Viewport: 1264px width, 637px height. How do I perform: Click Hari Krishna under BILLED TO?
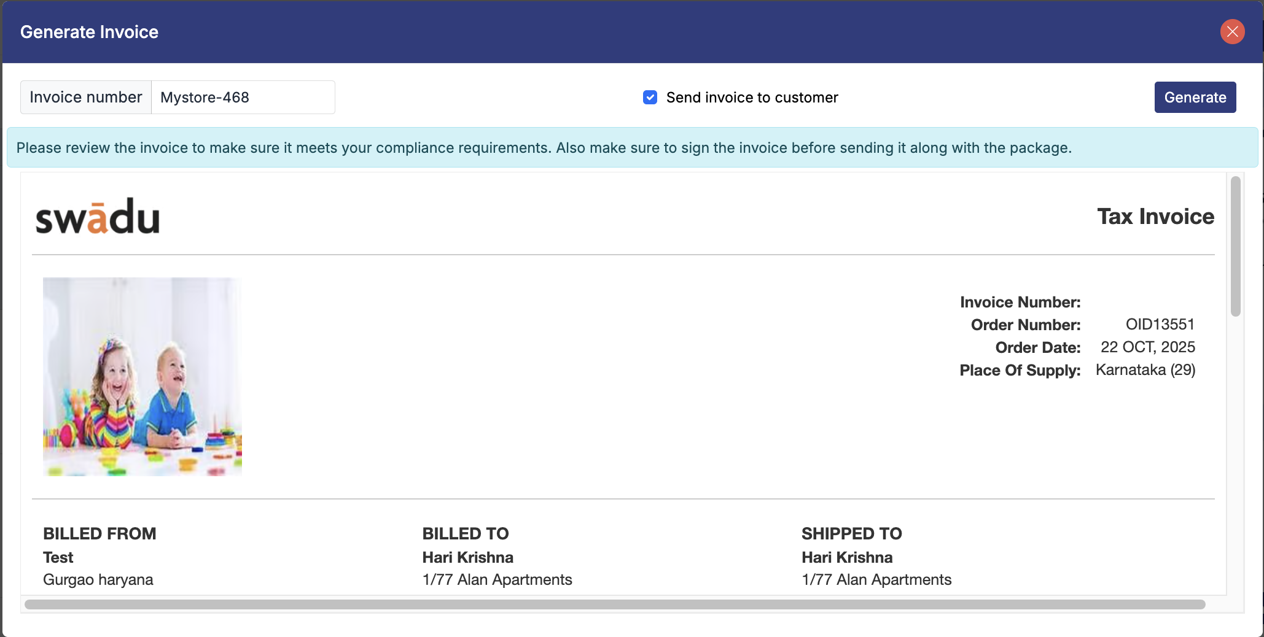tap(467, 557)
